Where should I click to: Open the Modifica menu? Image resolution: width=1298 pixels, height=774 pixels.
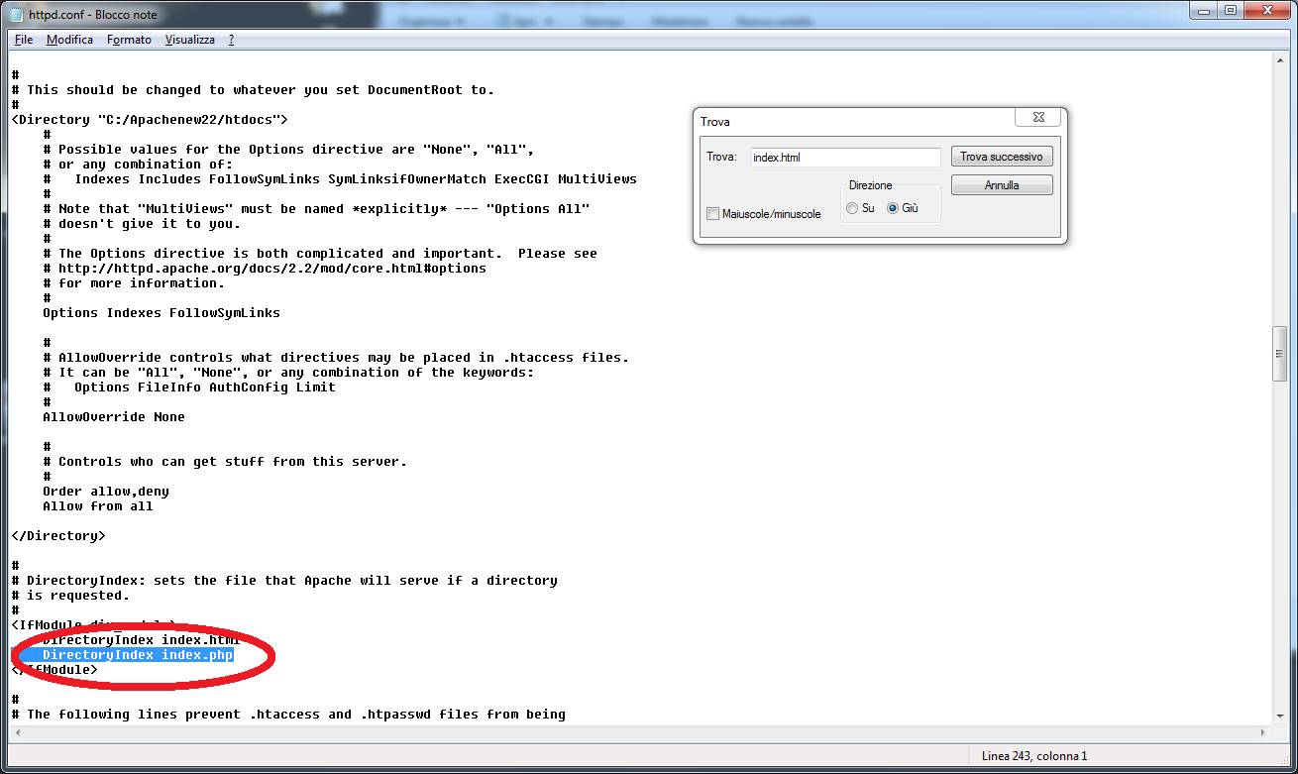pos(69,40)
